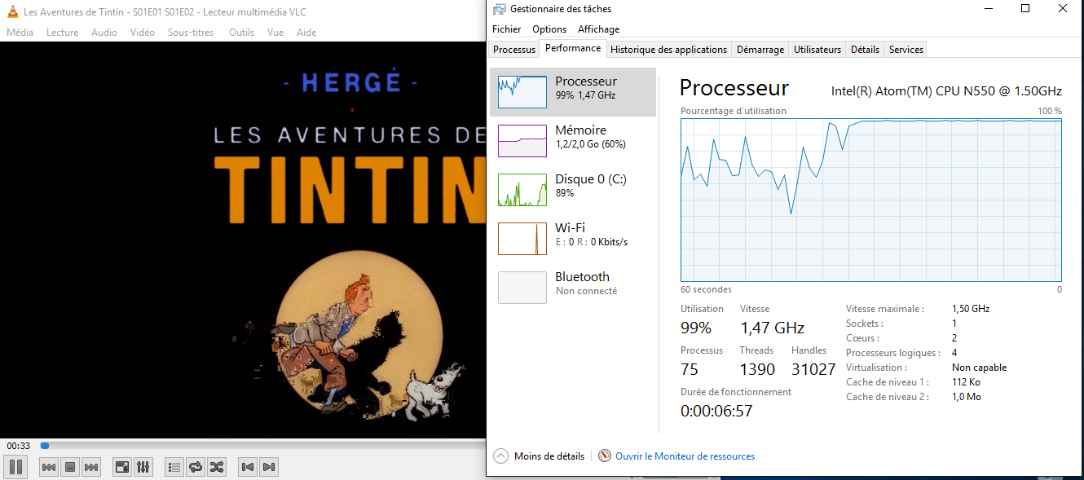1084x480 pixels.
Task: Click the processor usage graph
Action: (x=871, y=200)
